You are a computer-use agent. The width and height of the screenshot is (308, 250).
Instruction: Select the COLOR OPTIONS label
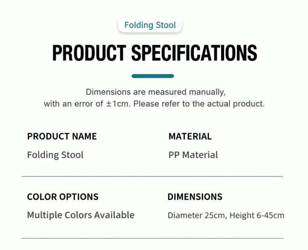tap(63, 197)
